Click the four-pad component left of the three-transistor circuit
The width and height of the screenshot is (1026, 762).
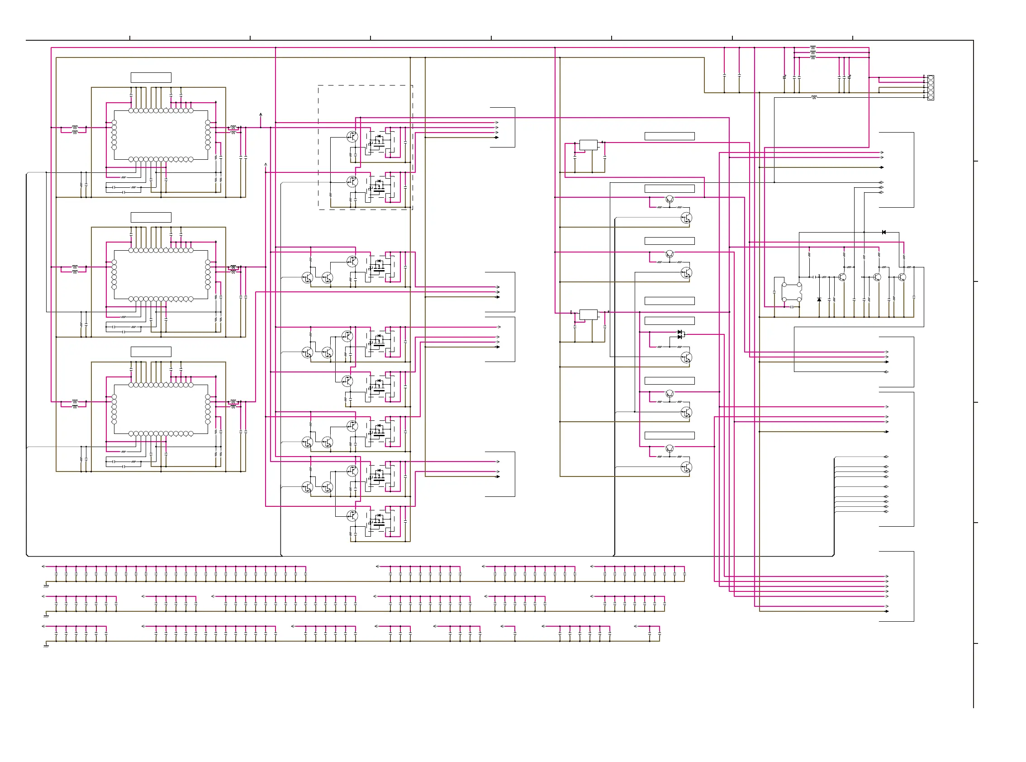coord(791,292)
